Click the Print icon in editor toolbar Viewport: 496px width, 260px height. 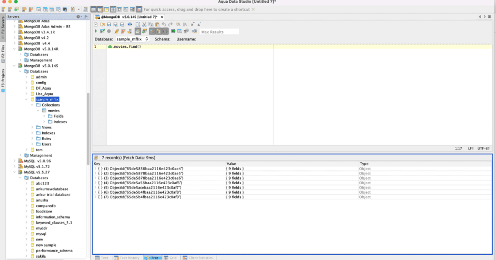pos(130,24)
